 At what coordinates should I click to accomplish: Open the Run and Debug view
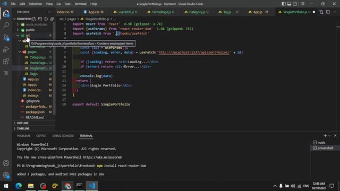[6, 49]
